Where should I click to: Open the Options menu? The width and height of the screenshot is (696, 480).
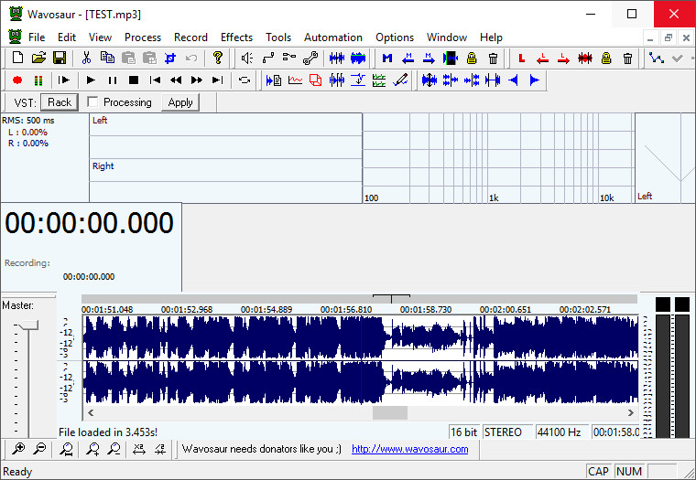pos(395,37)
